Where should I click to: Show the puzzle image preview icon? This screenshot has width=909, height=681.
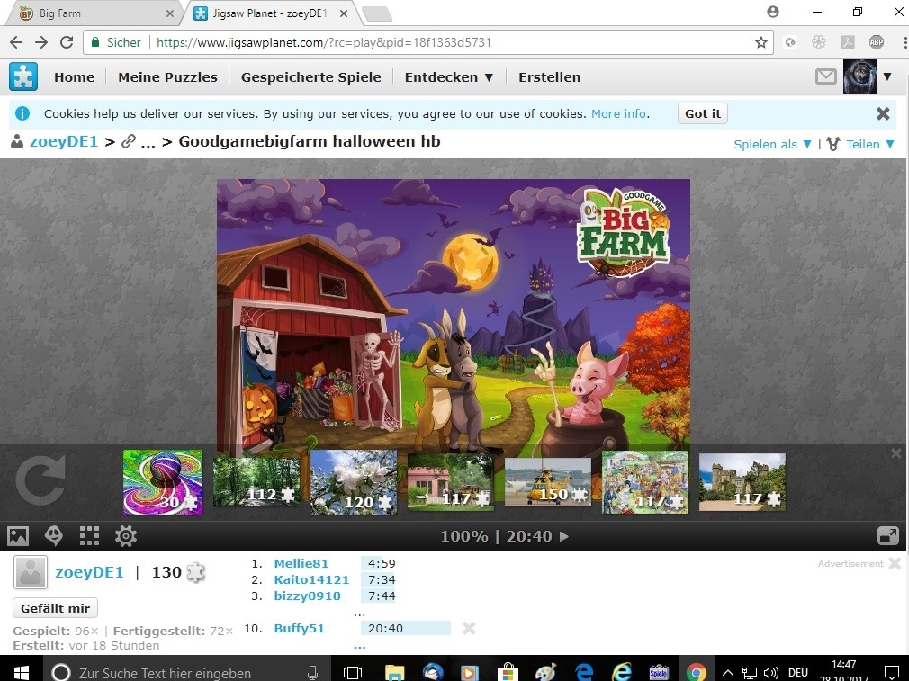[x=18, y=536]
